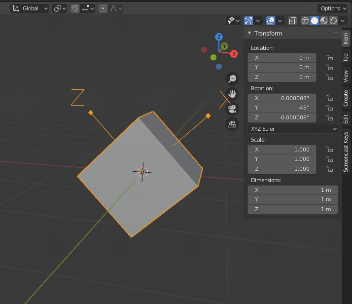
Task: Open the View sidebar tab
Action: (x=346, y=76)
